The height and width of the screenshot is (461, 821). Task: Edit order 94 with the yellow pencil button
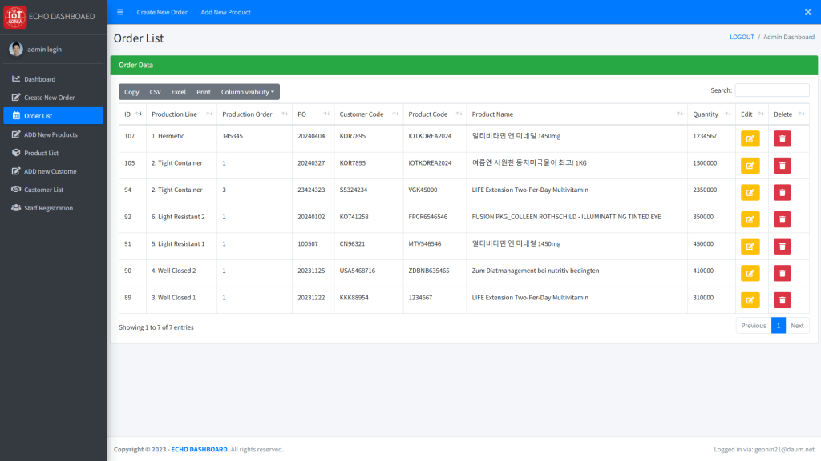tap(750, 192)
